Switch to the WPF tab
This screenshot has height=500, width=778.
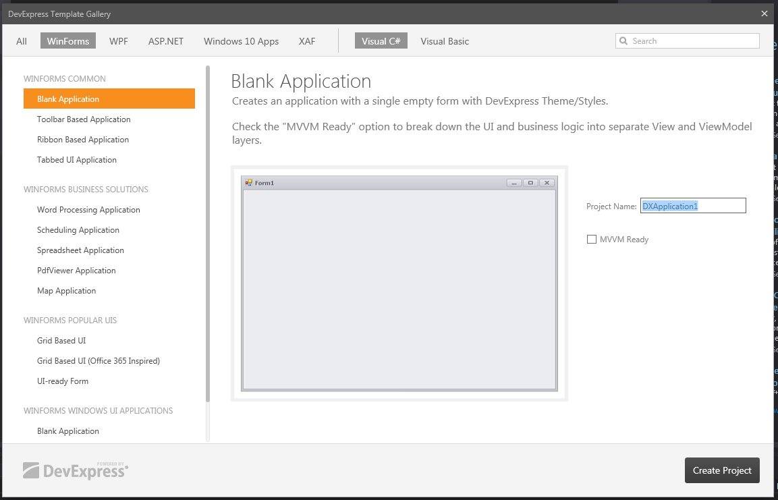click(119, 41)
